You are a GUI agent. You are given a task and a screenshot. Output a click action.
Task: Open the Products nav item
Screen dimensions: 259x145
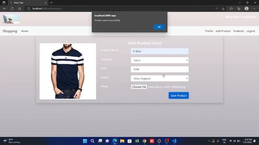click(x=238, y=31)
